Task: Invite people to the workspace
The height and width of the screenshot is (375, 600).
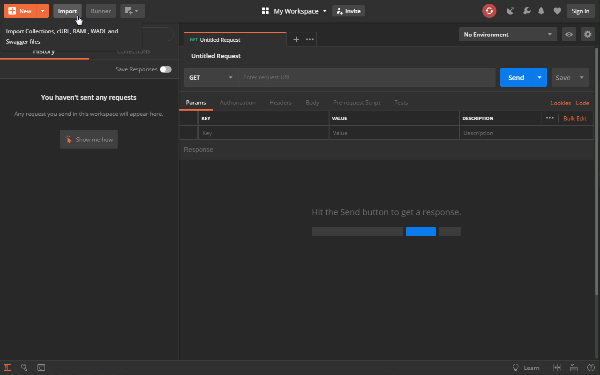Action: [349, 11]
